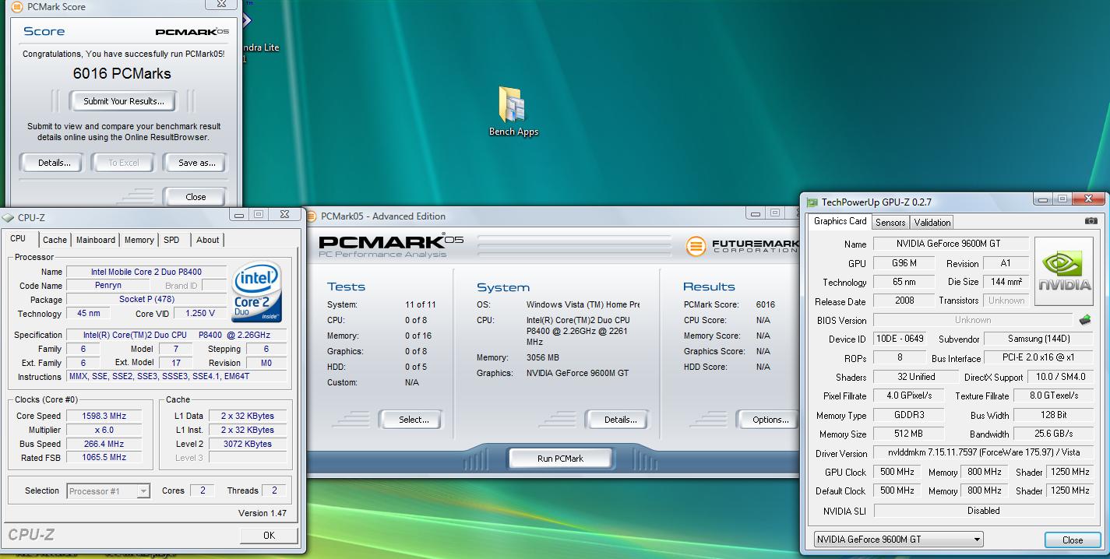Minimize the CPU-Z window
Screen dimensions: 1110x559
pyautogui.click(x=239, y=215)
